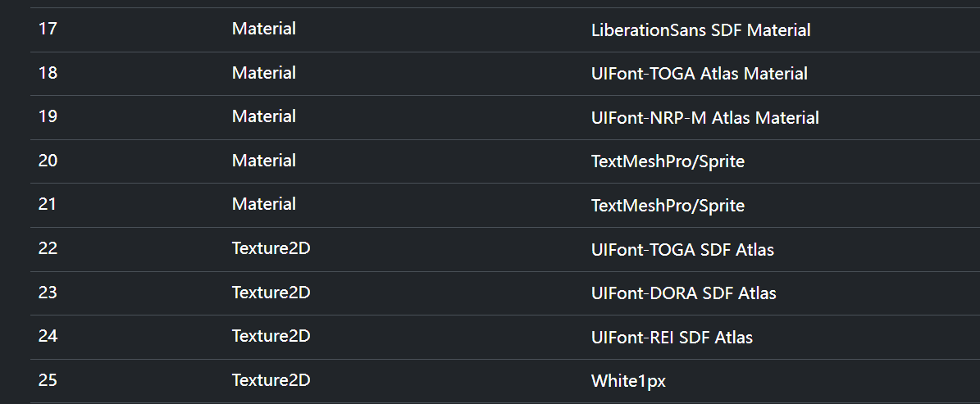This screenshot has width=980, height=404.
Task: Click the Material type cell in row 18
Action: point(264,73)
